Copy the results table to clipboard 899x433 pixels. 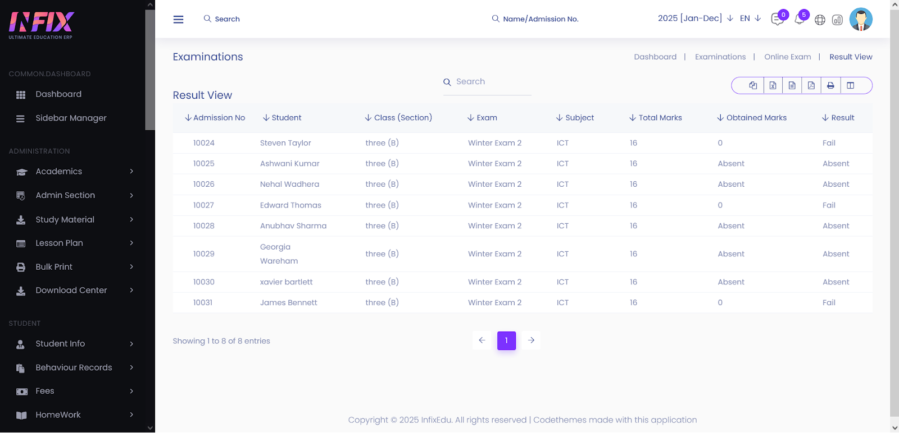pyautogui.click(x=753, y=85)
